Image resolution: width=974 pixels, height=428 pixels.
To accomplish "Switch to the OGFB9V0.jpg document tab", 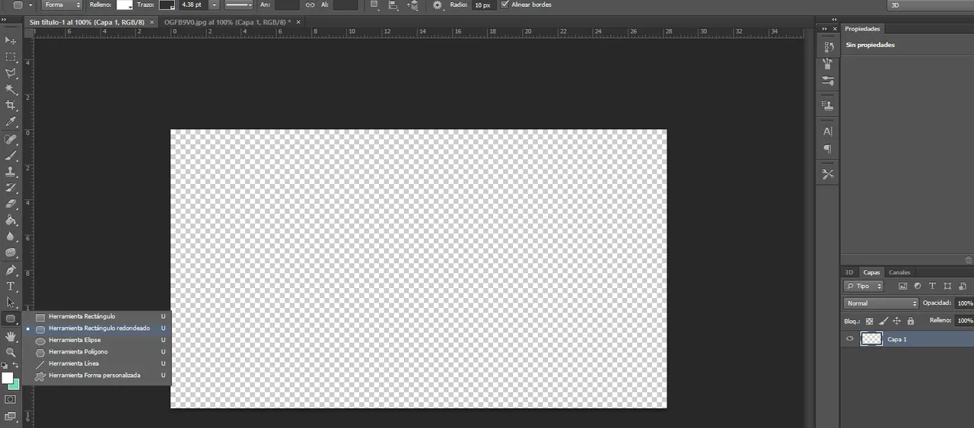I will [227, 22].
